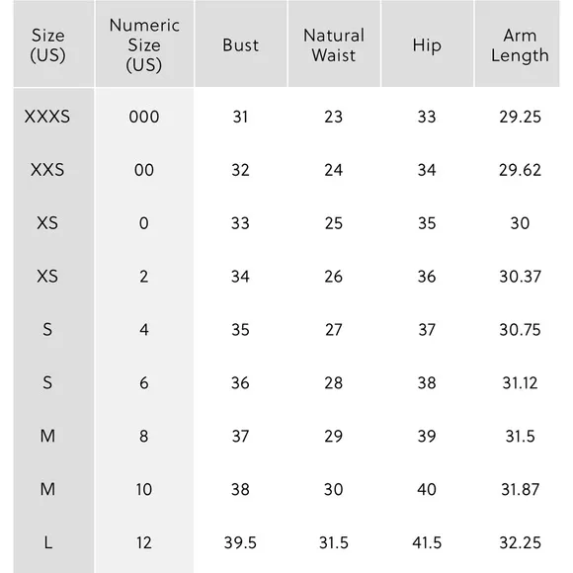Click the Arm Length column header
Image resolution: width=573 pixels, height=573 pixels.
coord(520,45)
